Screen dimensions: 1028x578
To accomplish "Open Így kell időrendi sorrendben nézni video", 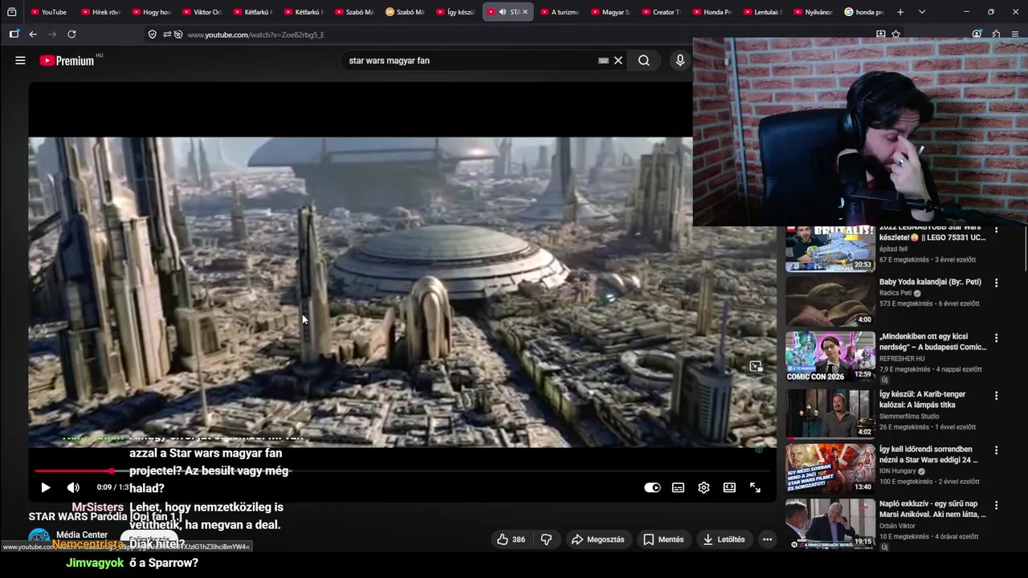I will click(x=928, y=454).
